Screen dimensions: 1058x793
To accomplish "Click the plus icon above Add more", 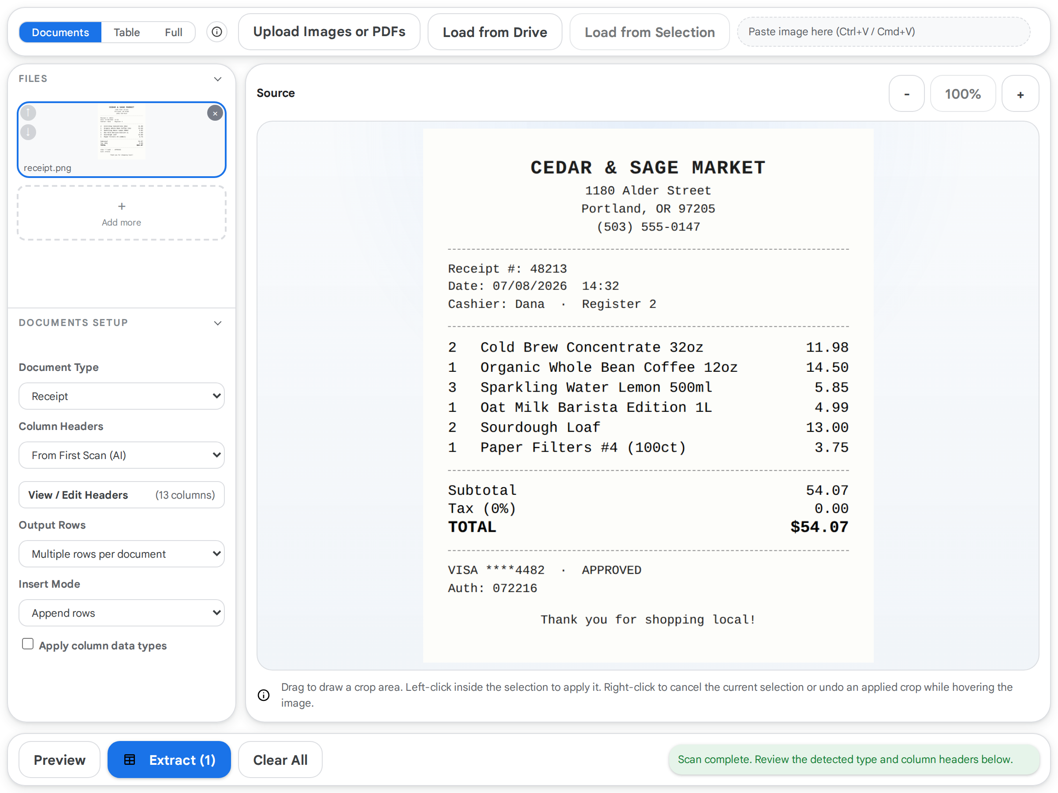I will pyautogui.click(x=122, y=206).
